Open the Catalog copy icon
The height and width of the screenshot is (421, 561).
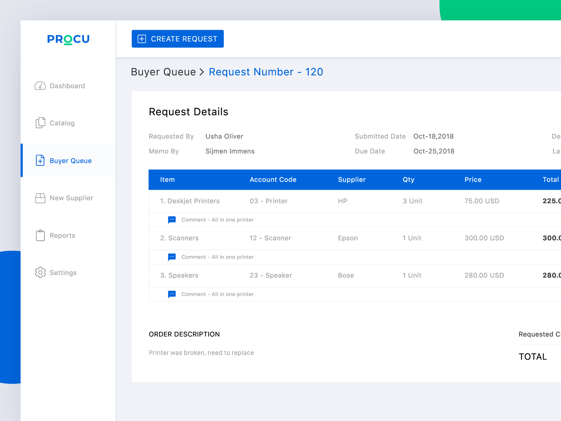point(40,123)
